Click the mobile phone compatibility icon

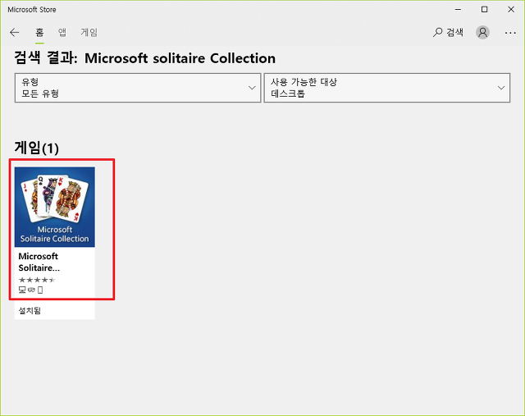pyautogui.click(x=40, y=290)
